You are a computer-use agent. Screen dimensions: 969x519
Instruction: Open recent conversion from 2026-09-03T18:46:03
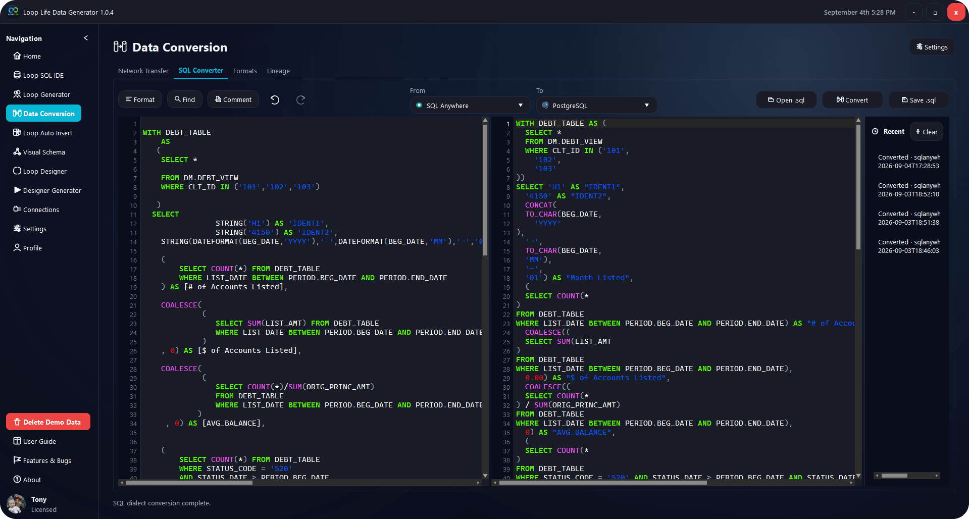(908, 246)
